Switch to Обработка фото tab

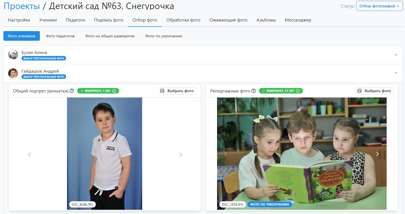[183, 20]
